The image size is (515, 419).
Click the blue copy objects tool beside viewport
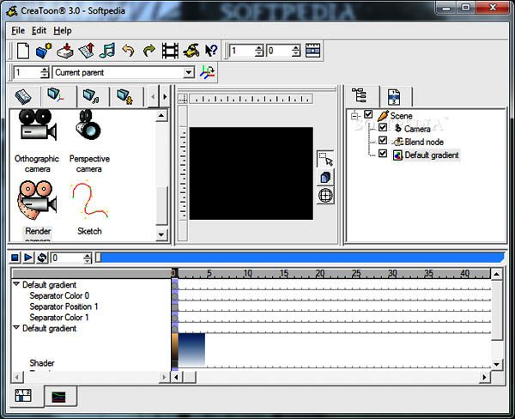point(325,178)
